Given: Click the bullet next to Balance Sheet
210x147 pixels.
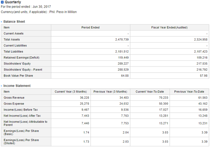Looking at the screenshot, I should (2, 22).
